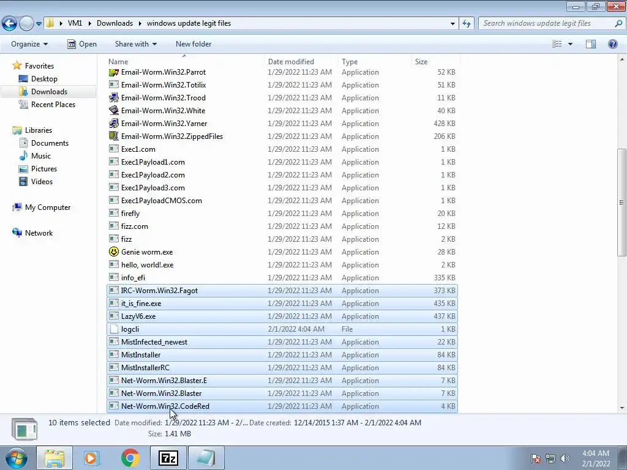Refresh the folder view
The image size is (627, 470).
point(466,24)
